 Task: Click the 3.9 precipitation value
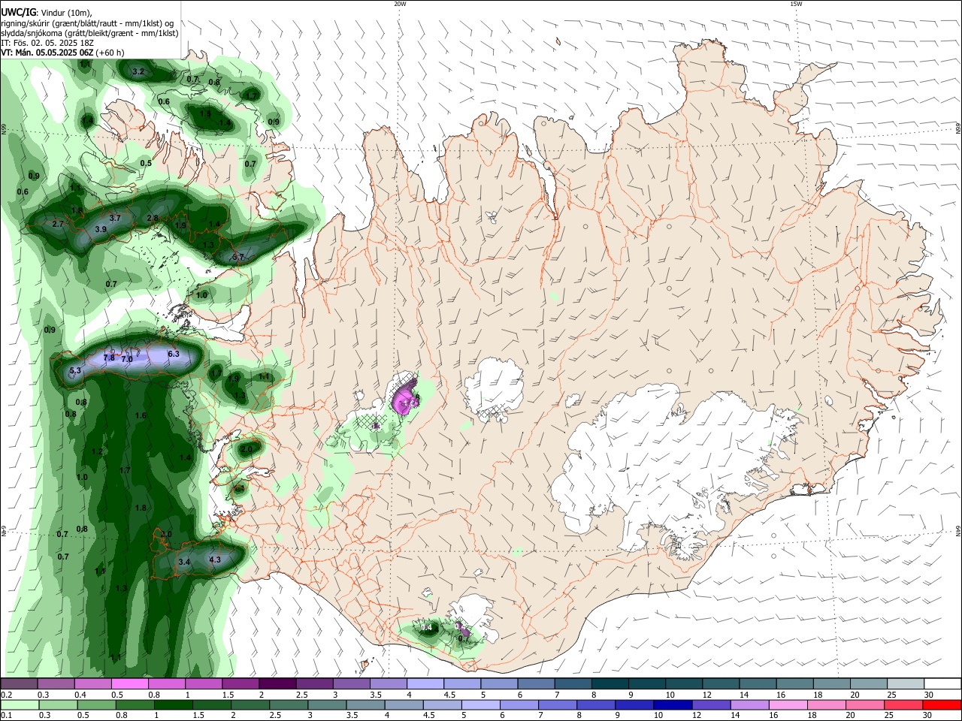101,229
